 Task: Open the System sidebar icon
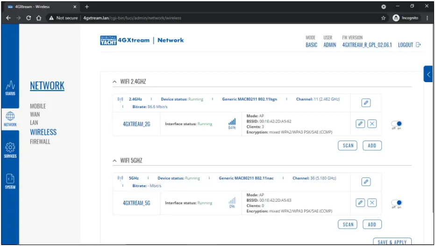(x=10, y=181)
